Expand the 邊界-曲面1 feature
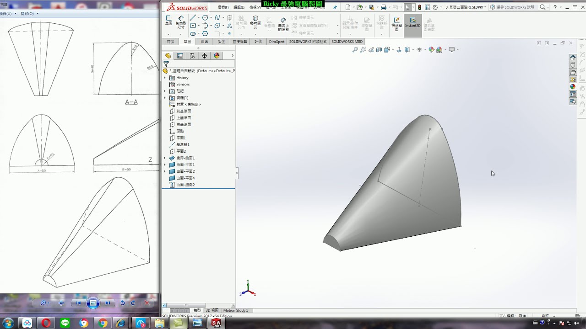Image resolution: width=586 pixels, height=329 pixels. click(165, 158)
